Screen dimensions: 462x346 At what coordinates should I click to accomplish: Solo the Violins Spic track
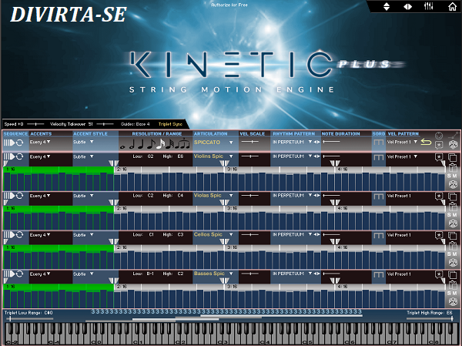point(450,176)
